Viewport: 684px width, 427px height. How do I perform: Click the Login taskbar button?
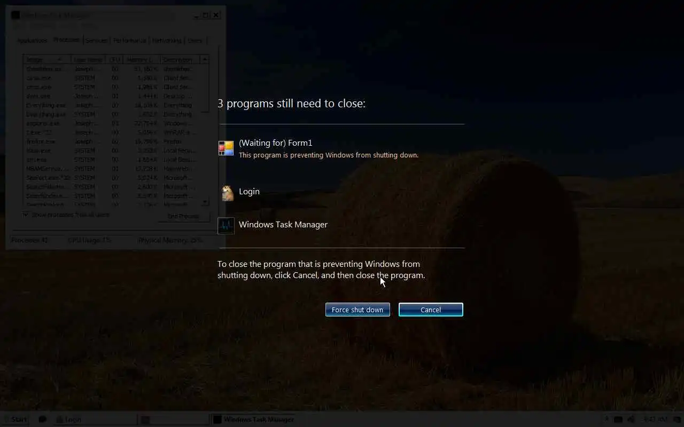[x=95, y=420]
